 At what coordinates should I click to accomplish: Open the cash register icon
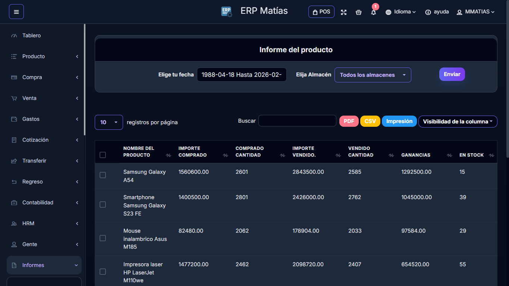pos(358,12)
